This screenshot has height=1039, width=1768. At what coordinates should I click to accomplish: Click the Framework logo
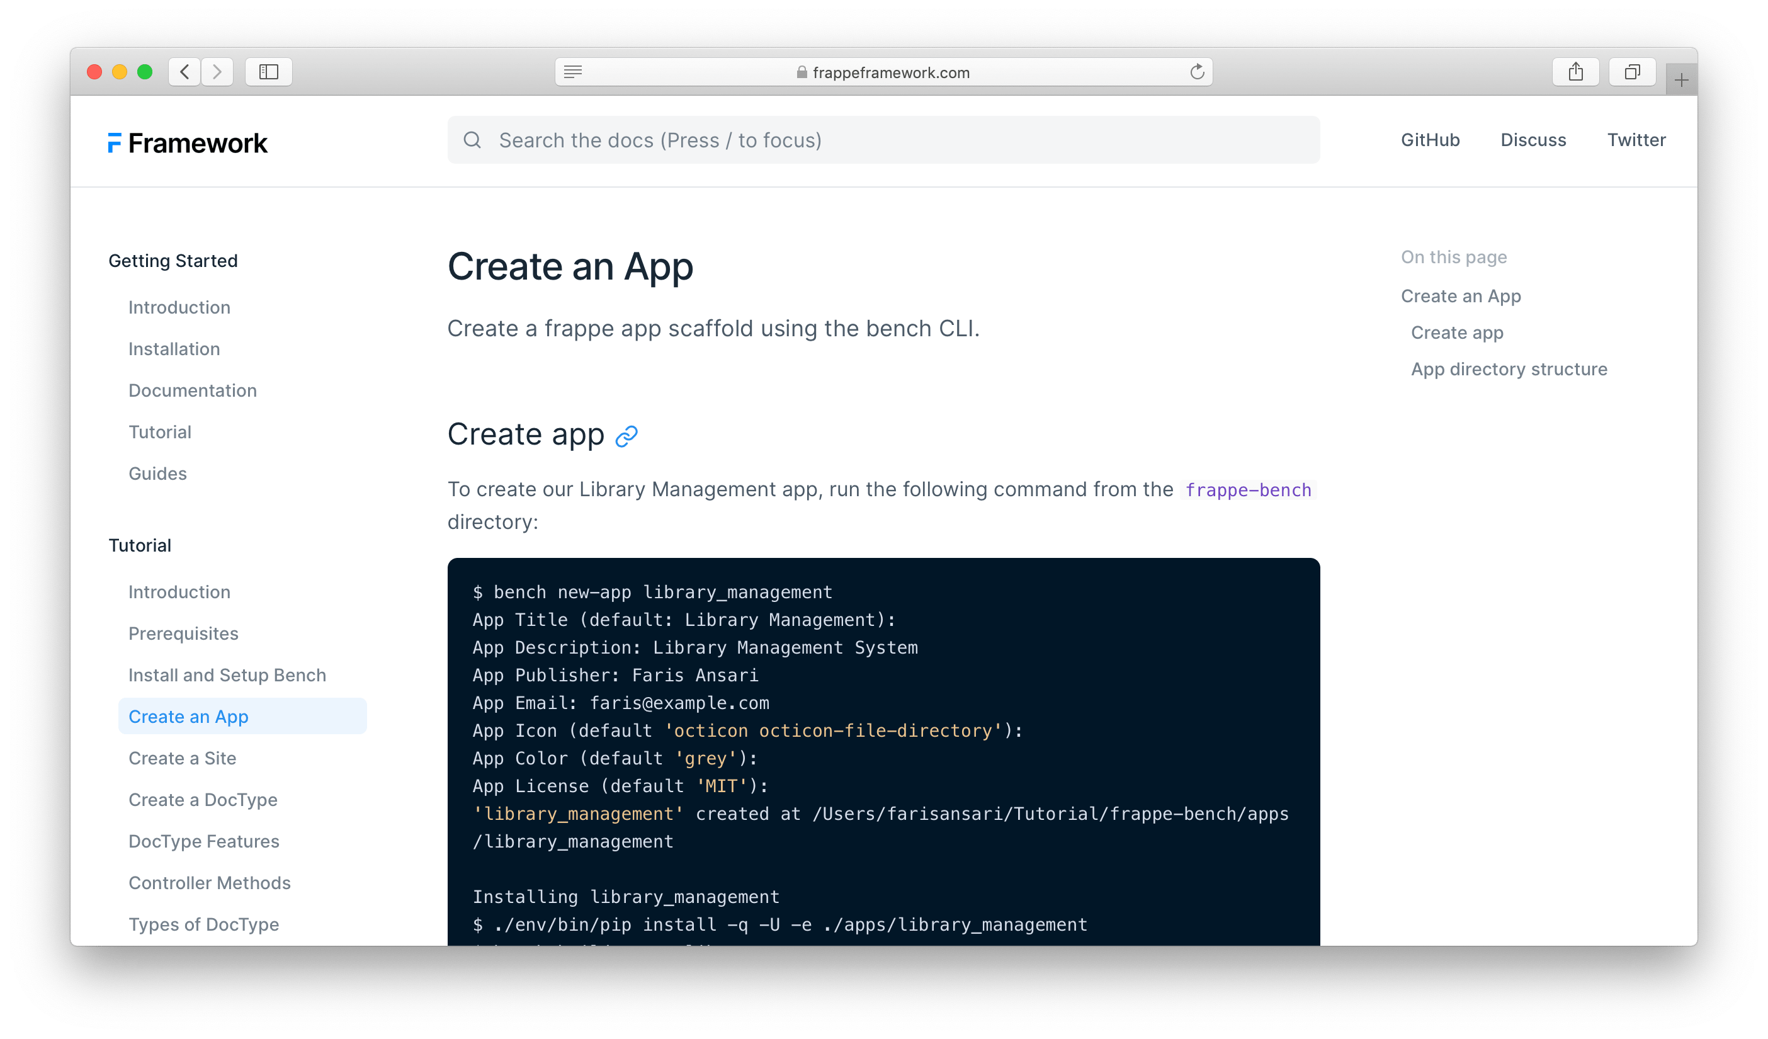point(188,143)
